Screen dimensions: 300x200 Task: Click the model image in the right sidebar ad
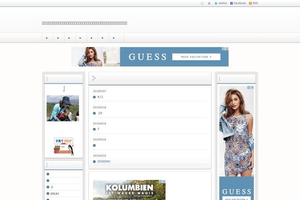pyautogui.click(x=236, y=131)
